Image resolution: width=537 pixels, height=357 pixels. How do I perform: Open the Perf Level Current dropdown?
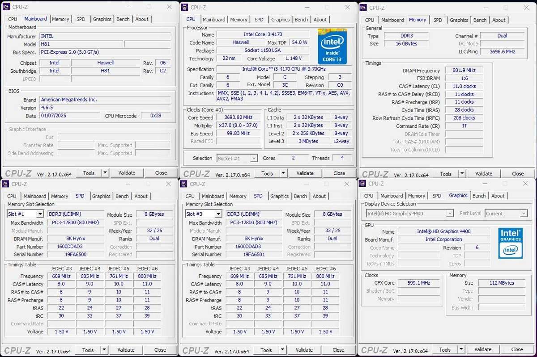pyautogui.click(x=524, y=214)
